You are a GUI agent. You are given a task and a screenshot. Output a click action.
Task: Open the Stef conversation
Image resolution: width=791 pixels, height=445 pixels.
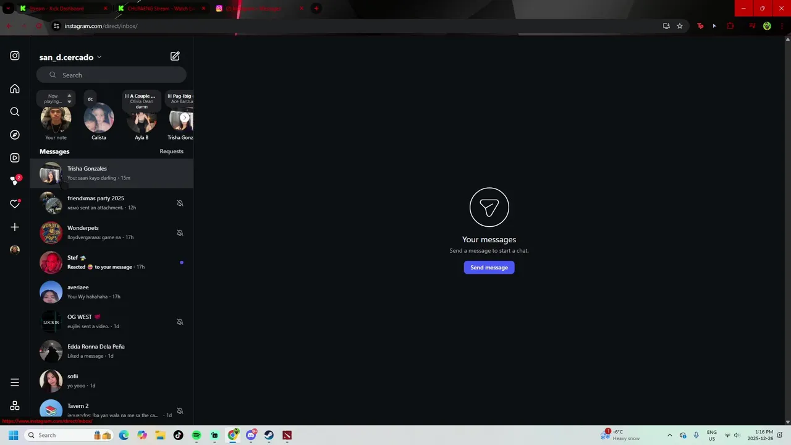pos(111,262)
